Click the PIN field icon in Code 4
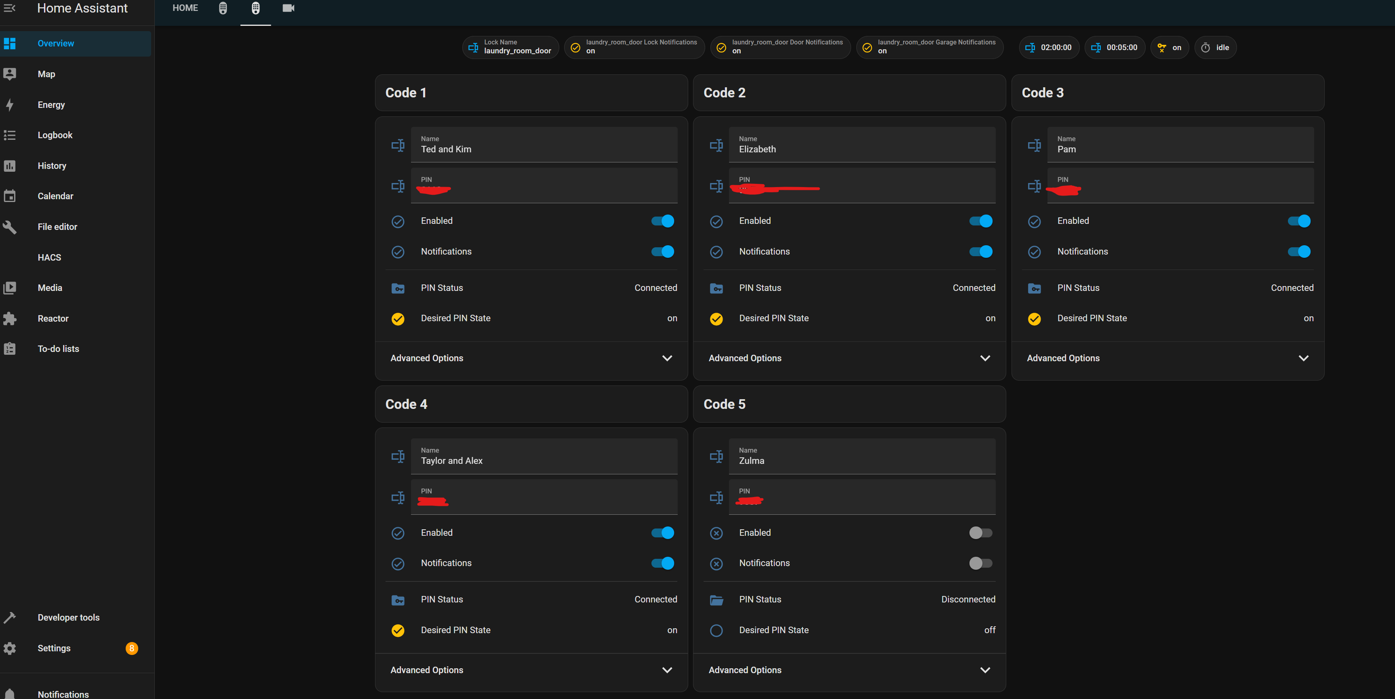The width and height of the screenshot is (1395, 699). [398, 498]
